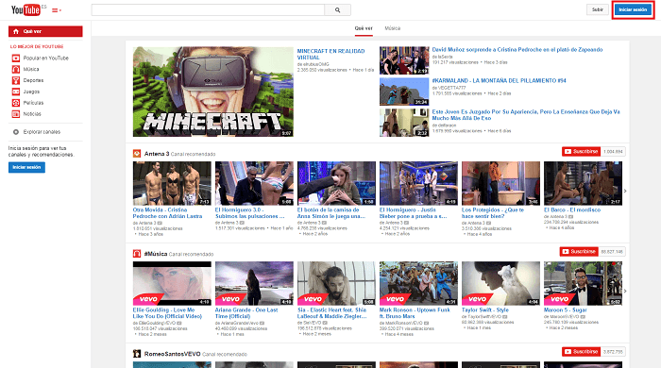Open the MINECRAFT EN REALIDAD VIRTUAL title link
The image size is (661, 368).
click(330, 55)
